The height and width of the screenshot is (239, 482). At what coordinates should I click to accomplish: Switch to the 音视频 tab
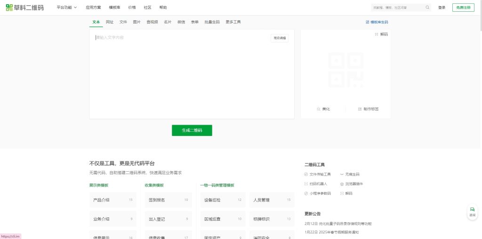click(x=152, y=22)
